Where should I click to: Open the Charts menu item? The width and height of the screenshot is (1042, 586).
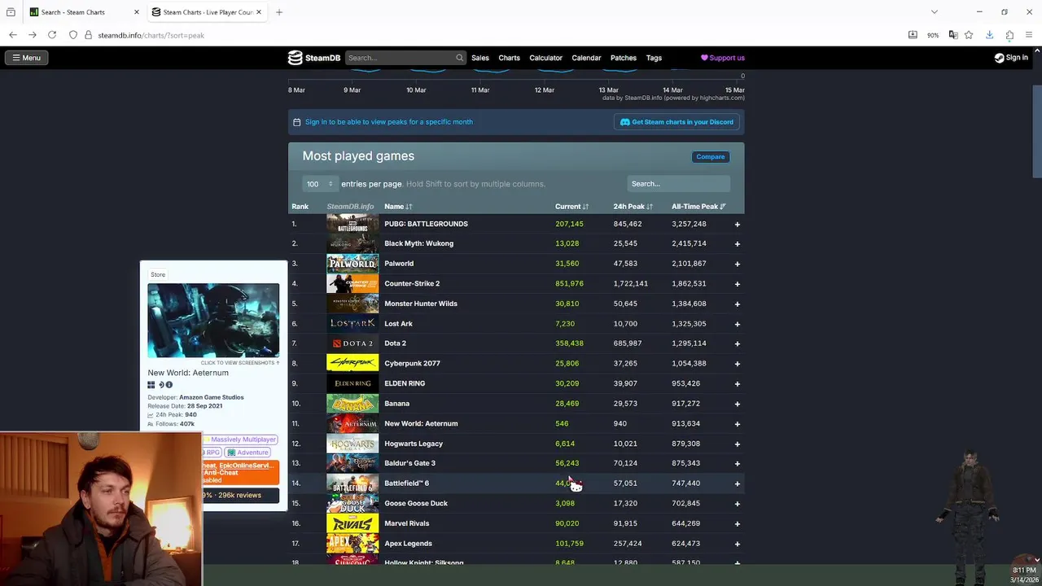[510, 58]
